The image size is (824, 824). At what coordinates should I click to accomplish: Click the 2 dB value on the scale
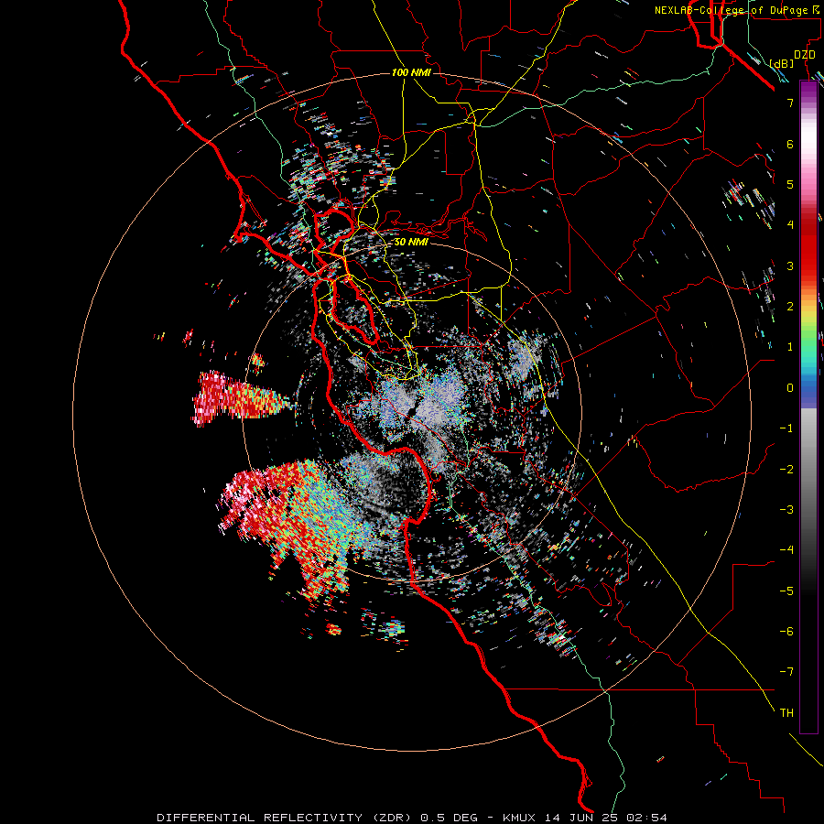pos(790,307)
